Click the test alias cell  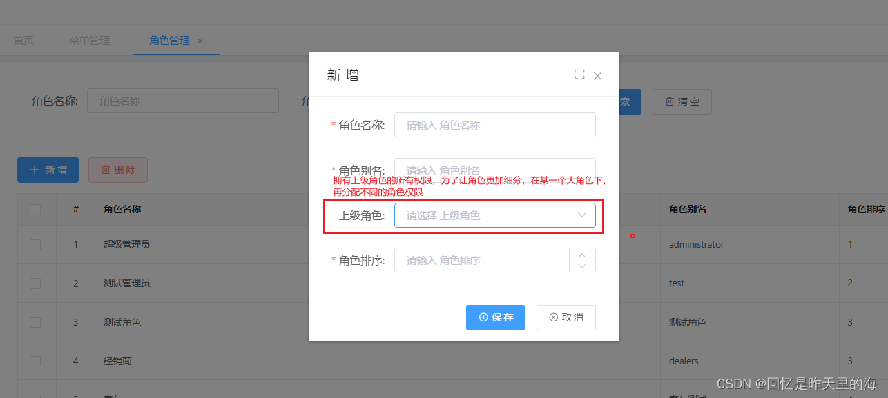click(677, 283)
